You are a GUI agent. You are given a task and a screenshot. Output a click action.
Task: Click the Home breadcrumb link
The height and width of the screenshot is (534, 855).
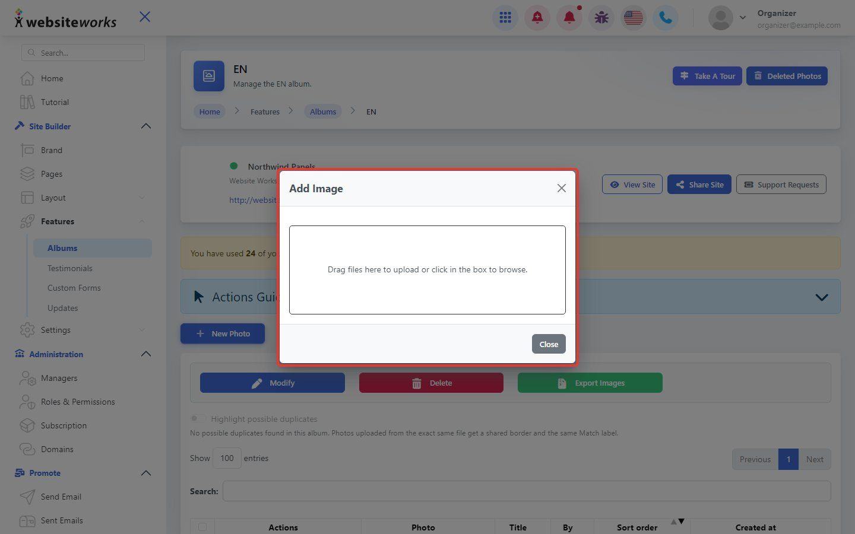(210, 112)
